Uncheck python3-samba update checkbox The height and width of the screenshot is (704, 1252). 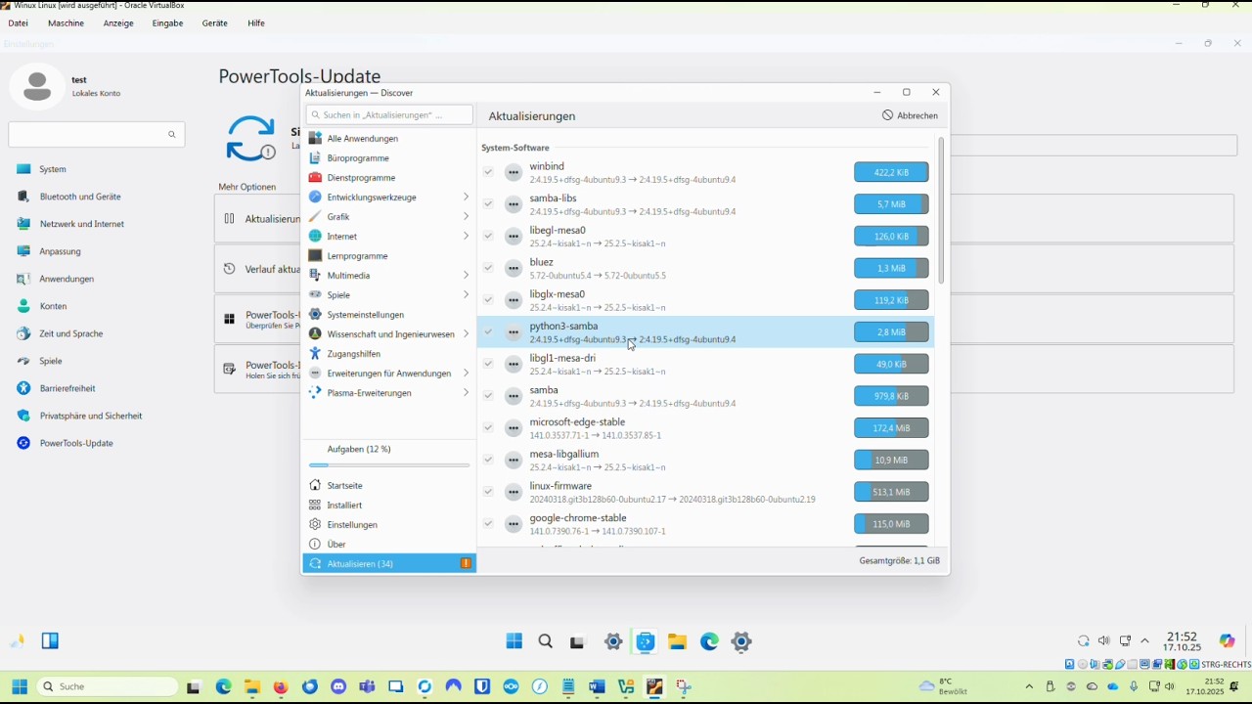point(488,332)
